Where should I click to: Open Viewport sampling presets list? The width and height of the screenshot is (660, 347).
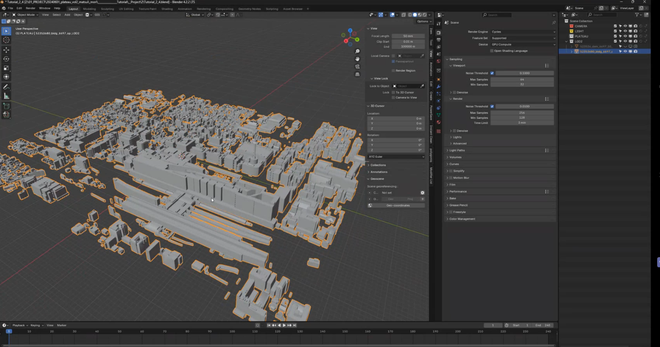547,66
